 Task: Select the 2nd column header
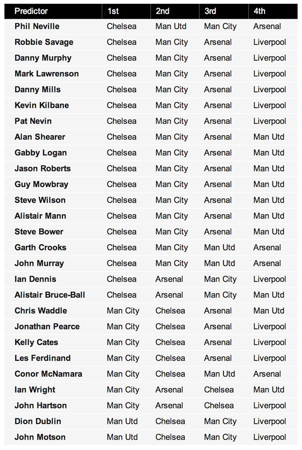(x=162, y=11)
